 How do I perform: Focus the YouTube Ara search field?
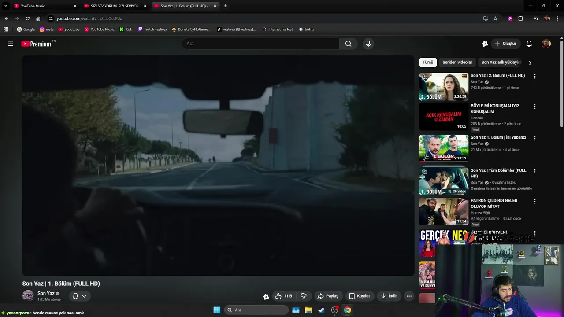pyautogui.click(x=260, y=44)
